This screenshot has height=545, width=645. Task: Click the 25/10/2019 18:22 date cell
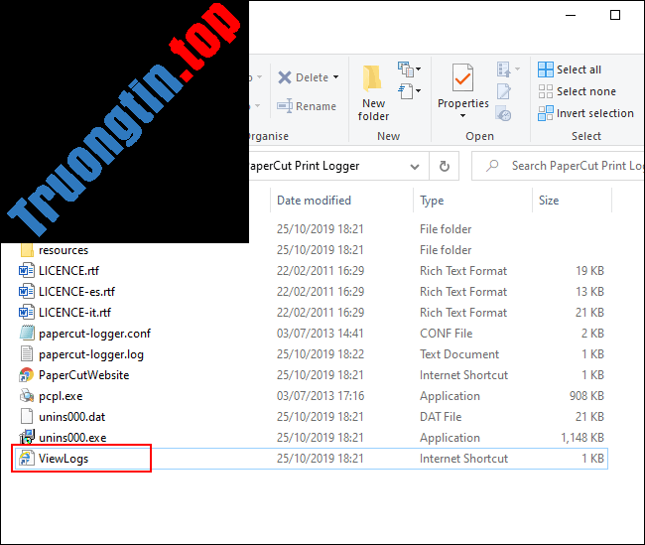click(x=321, y=354)
